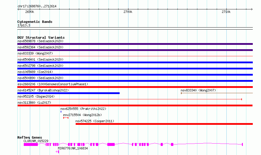Click the brown nsv833340 variant line
The height and width of the screenshot is (155, 261).
[217, 93]
